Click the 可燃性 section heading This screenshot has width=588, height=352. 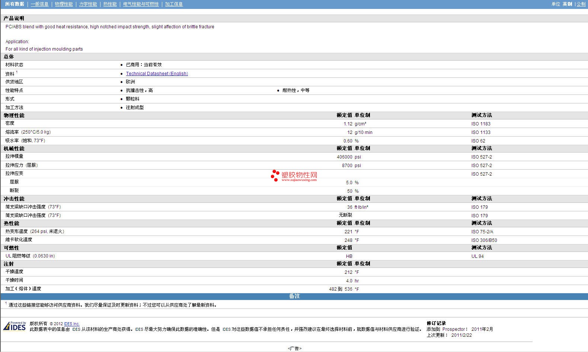(x=11, y=248)
